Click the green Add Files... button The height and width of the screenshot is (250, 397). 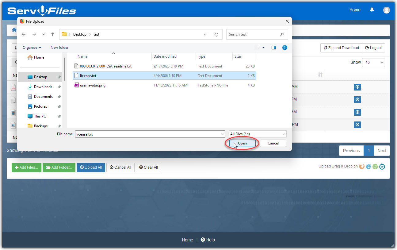coord(26,167)
